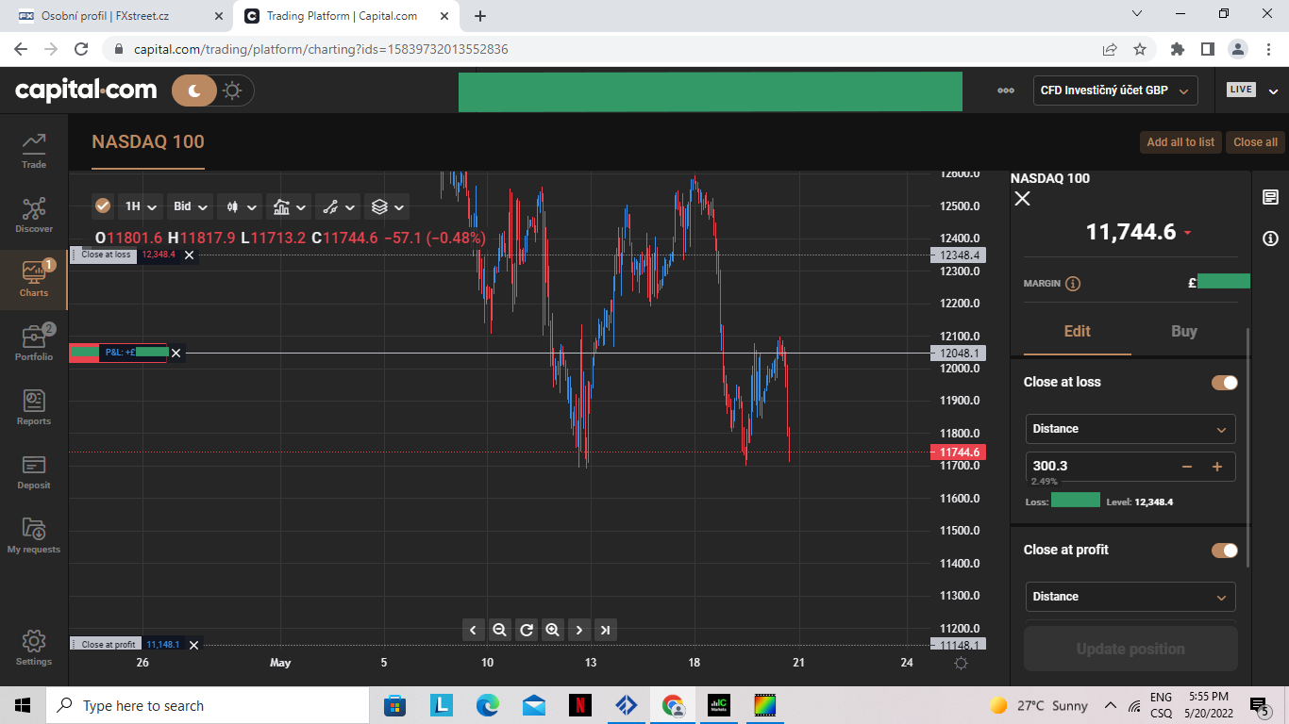The image size is (1289, 724).
Task: Open Close at profit Distance dropdown
Action: (x=1130, y=597)
